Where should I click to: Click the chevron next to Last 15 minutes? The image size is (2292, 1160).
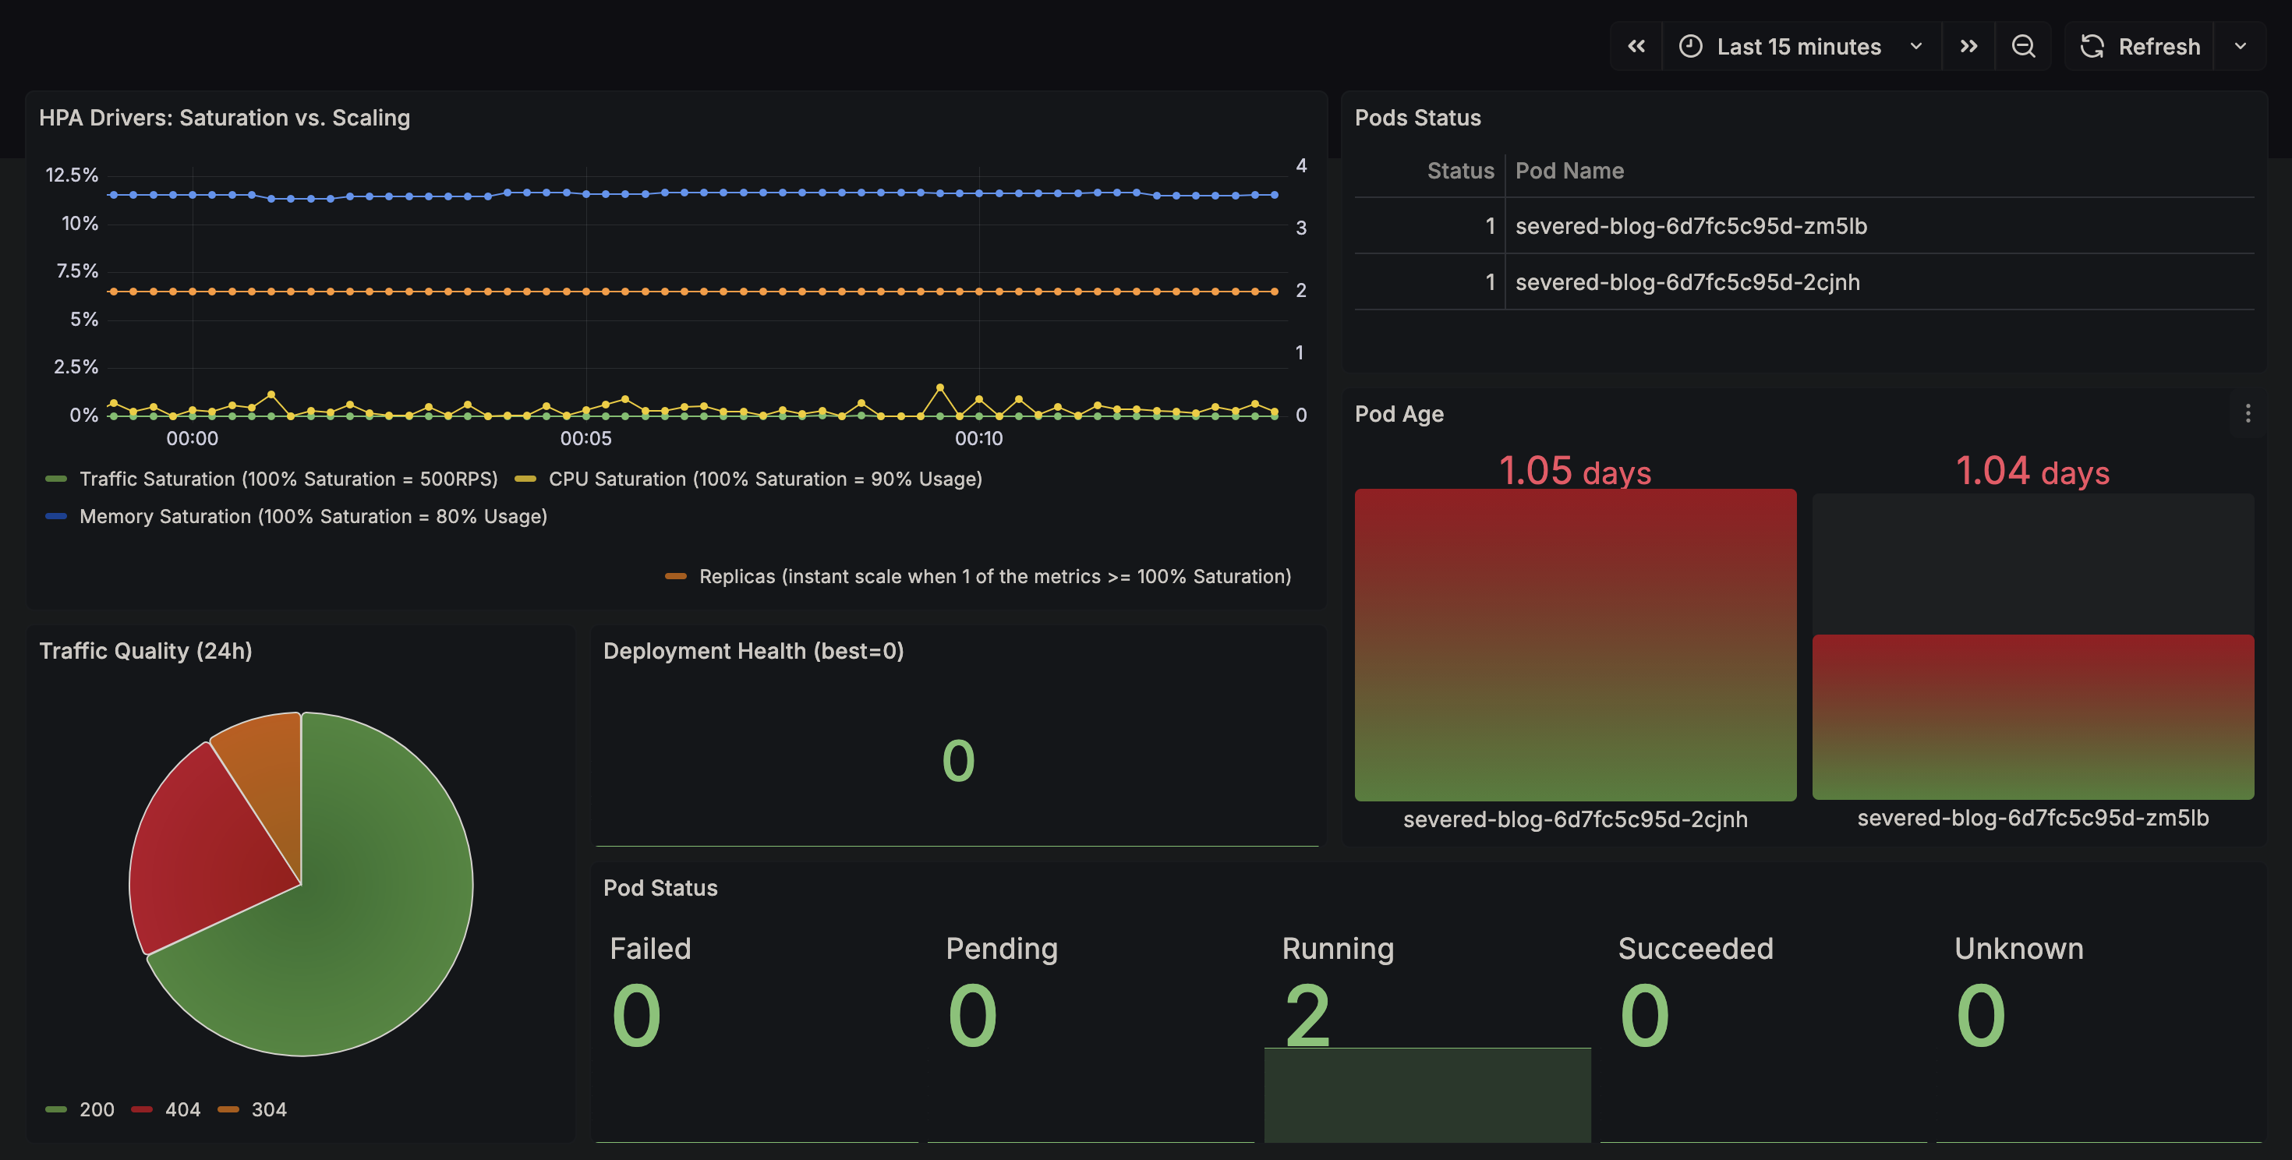(1915, 46)
